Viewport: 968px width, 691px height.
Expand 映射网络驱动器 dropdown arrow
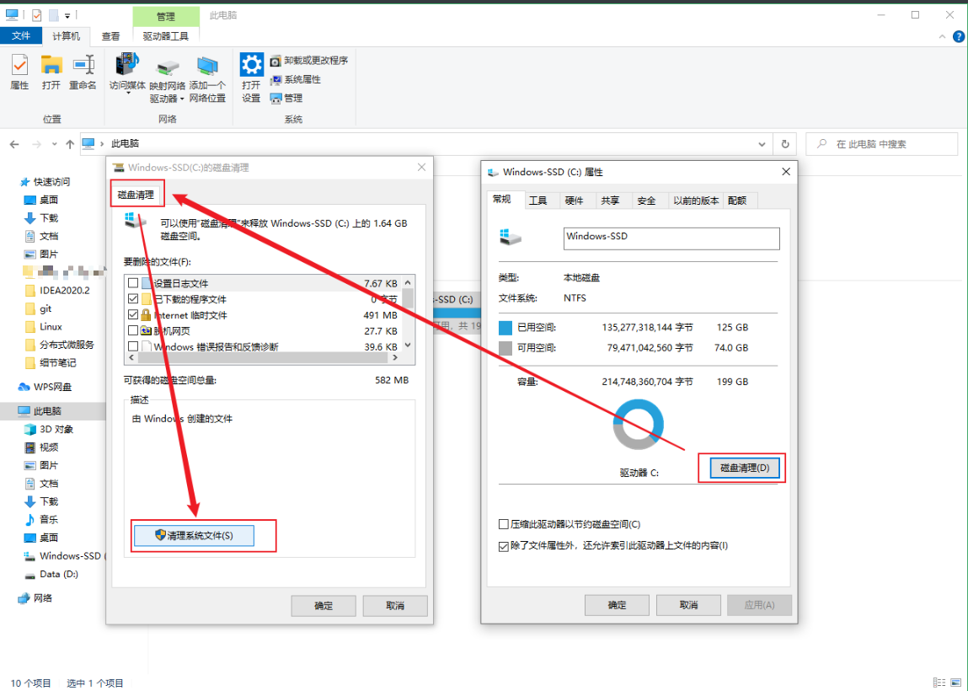(x=182, y=99)
